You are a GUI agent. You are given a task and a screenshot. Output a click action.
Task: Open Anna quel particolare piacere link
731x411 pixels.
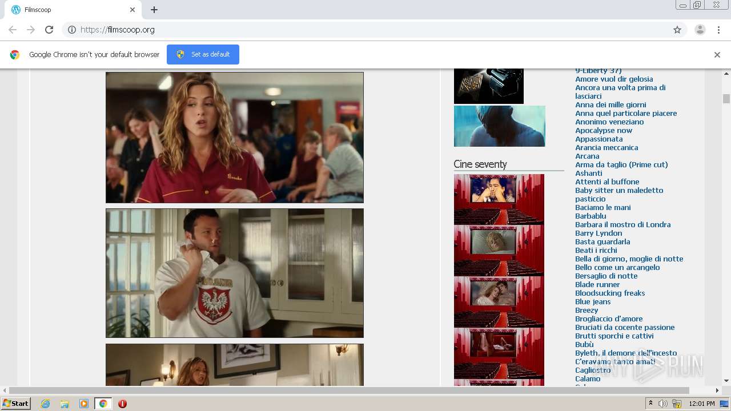pyautogui.click(x=626, y=114)
